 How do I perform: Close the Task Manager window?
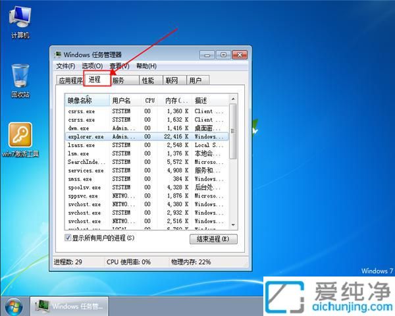240,55
